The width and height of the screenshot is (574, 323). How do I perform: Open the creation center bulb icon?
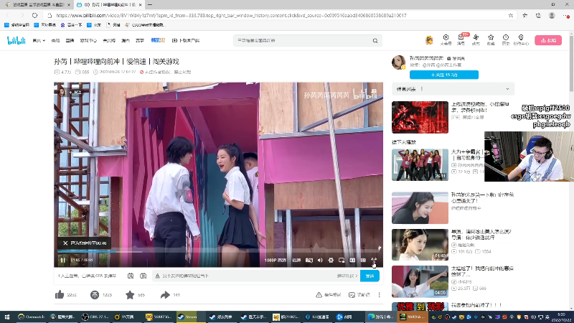point(521,39)
